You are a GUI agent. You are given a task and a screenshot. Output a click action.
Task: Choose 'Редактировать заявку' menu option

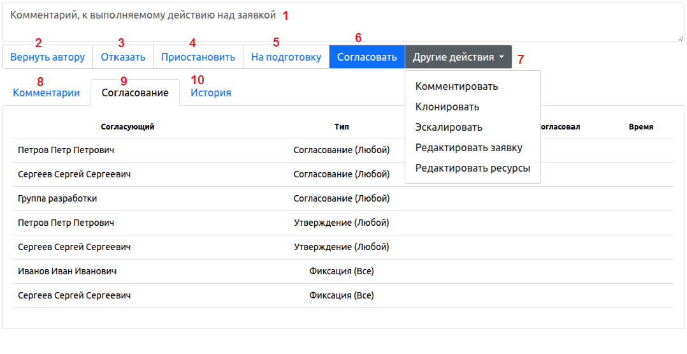pyautogui.click(x=468, y=148)
